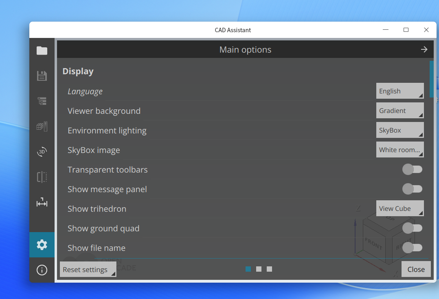Enable the Show message panel switch
This screenshot has height=299, width=439.
point(412,189)
